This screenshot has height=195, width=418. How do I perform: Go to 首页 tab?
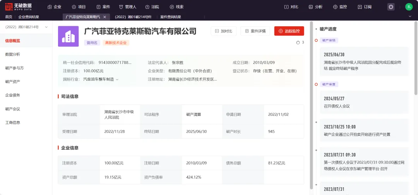(x=9, y=17)
